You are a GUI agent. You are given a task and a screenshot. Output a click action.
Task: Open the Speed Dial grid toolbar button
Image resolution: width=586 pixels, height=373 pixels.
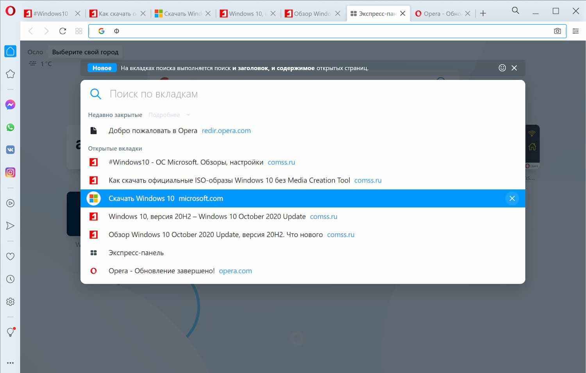(x=79, y=31)
